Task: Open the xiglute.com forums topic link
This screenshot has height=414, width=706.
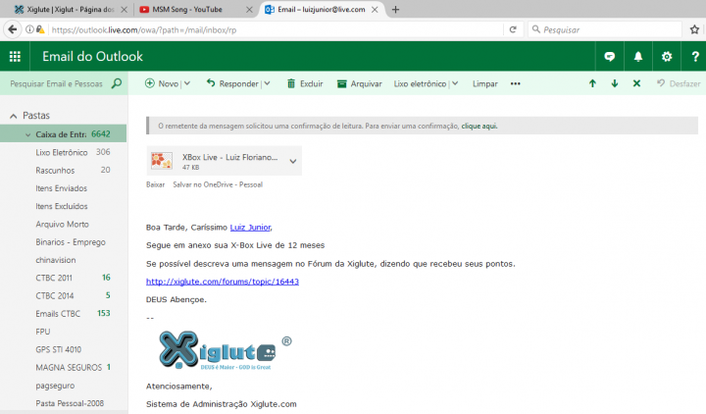Action: [223, 282]
